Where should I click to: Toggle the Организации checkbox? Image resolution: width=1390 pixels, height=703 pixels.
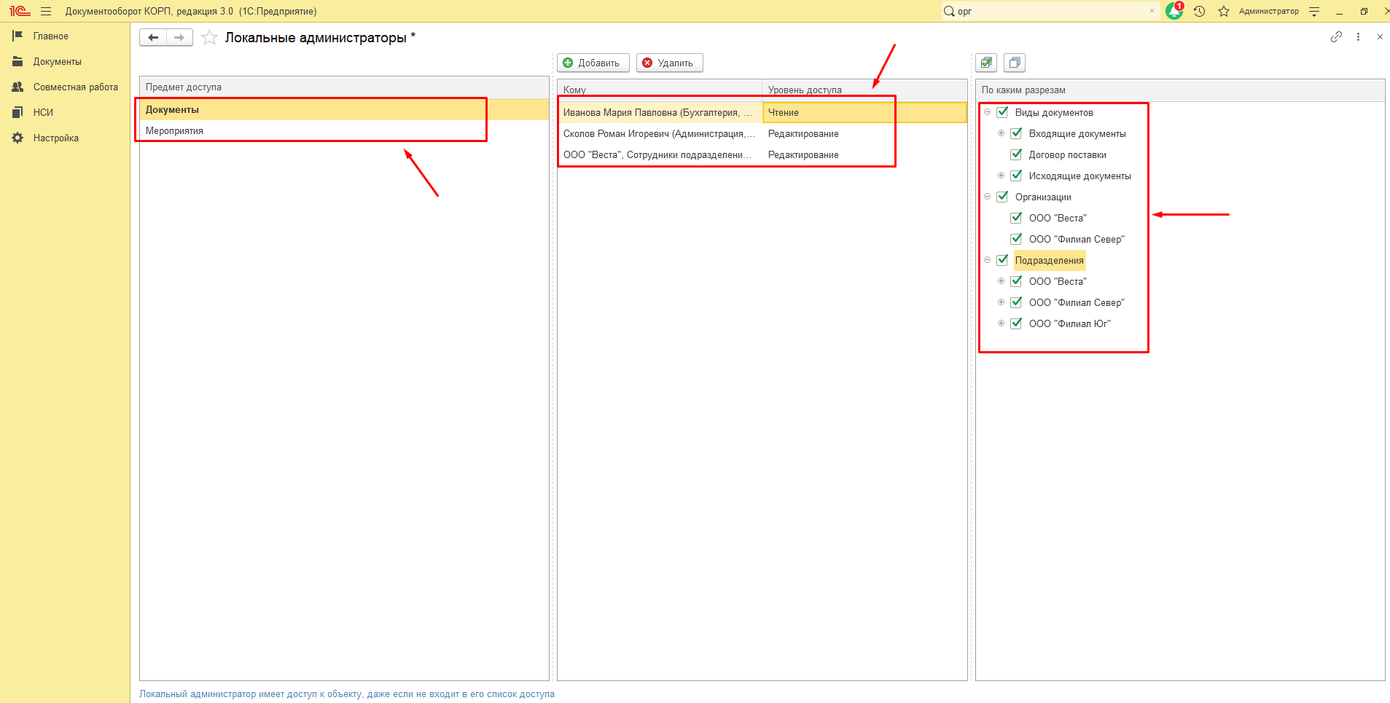point(1002,197)
